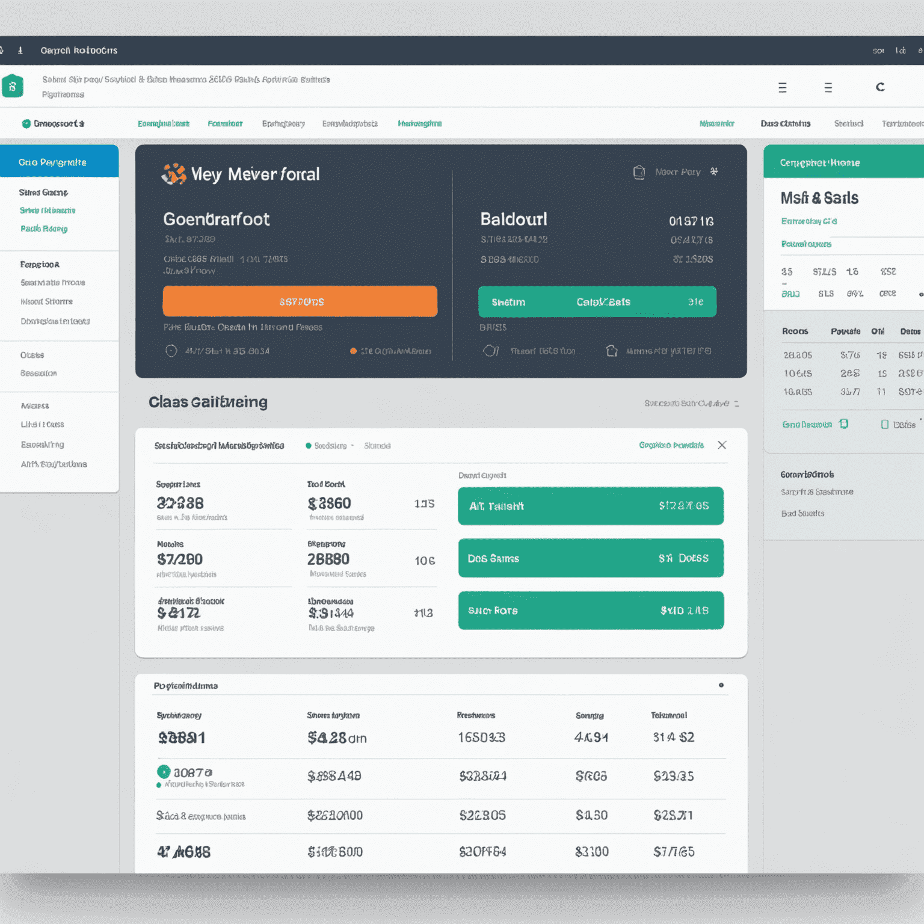
Task: Select 'Ssiarrviatts frroas' in the sidebar
Action: pyautogui.click(x=53, y=283)
